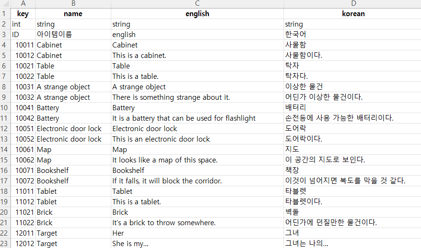Select the '벽돌' cell
The height and width of the screenshot is (248, 421).
pos(352,212)
